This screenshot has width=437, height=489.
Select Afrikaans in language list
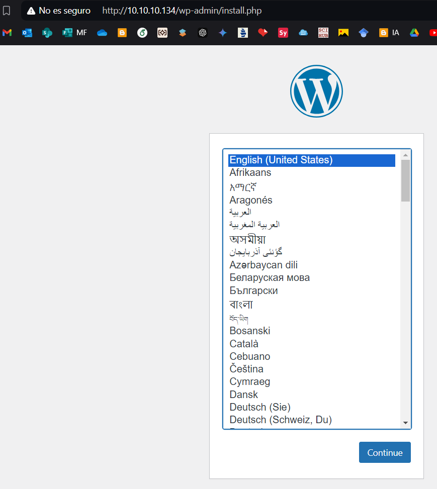pyautogui.click(x=311, y=172)
